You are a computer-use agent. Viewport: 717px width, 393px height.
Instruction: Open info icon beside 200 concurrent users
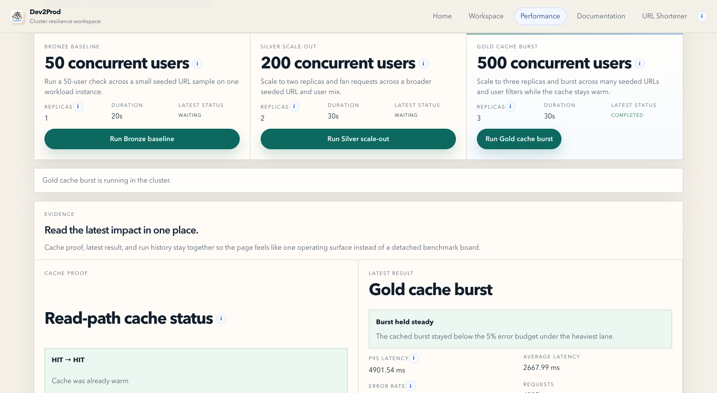coord(423,64)
